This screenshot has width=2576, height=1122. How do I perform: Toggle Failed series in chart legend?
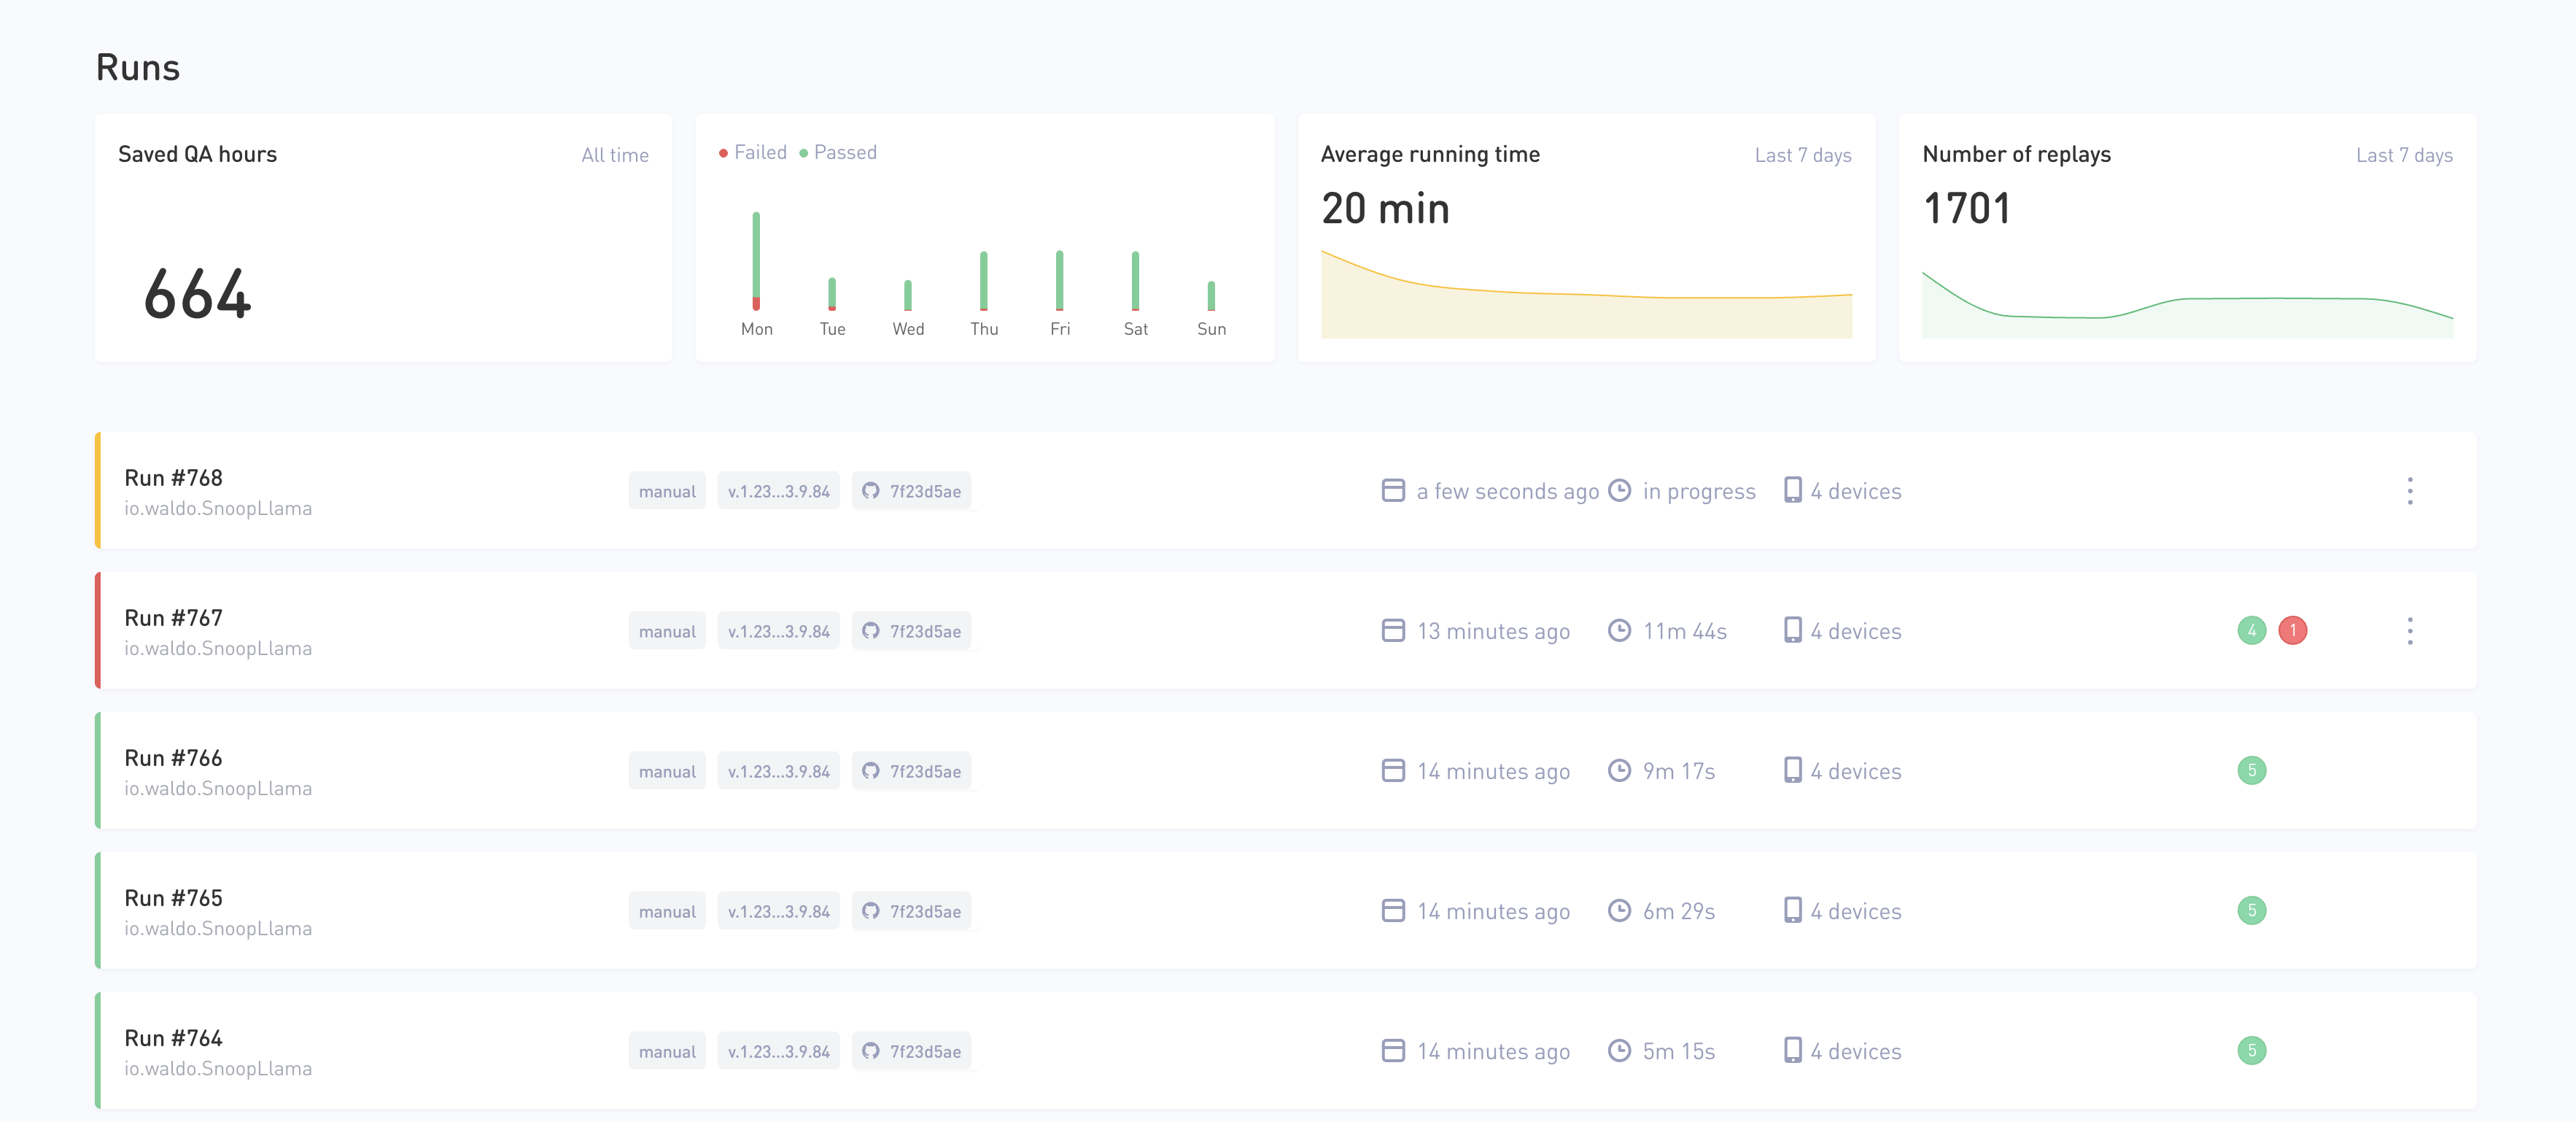753,153
